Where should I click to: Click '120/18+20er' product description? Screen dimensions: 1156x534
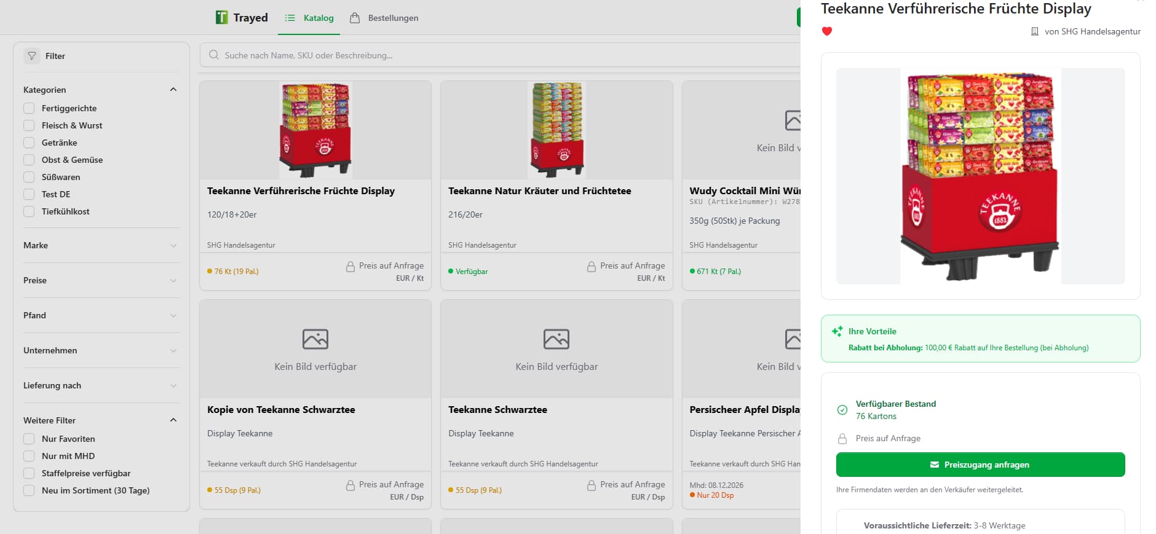click(232, 214)
